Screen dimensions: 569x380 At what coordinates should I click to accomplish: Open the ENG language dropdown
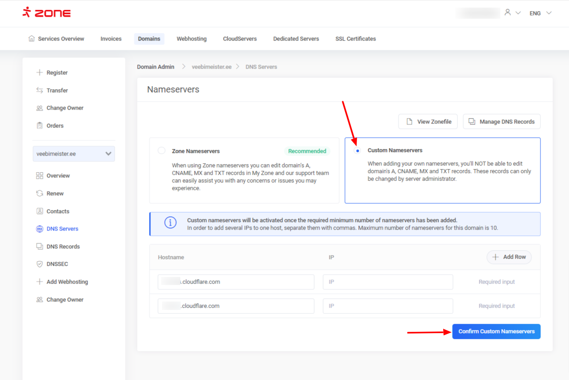(x=540, y=13)
